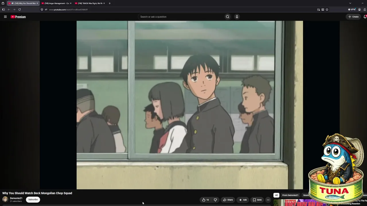Screen dimensions: 367x206
Task: Click the browser address bar URL
Action: coord(68,9)
